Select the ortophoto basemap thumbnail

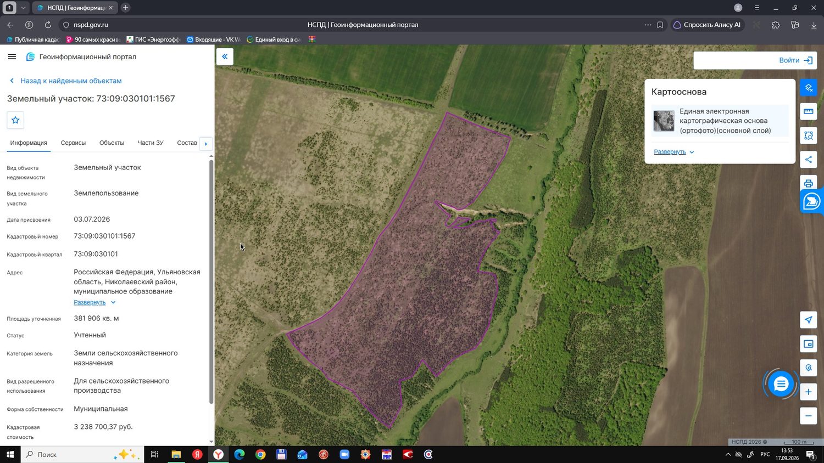pyautogui.click(x=664, y=121)
